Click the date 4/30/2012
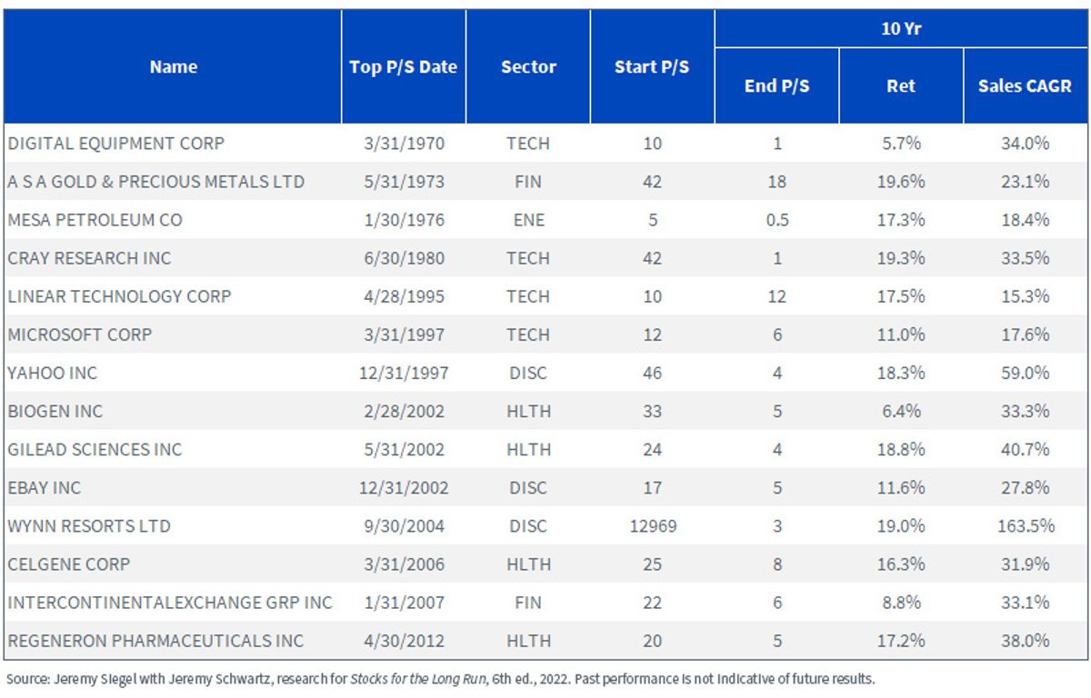 point(404,640)
